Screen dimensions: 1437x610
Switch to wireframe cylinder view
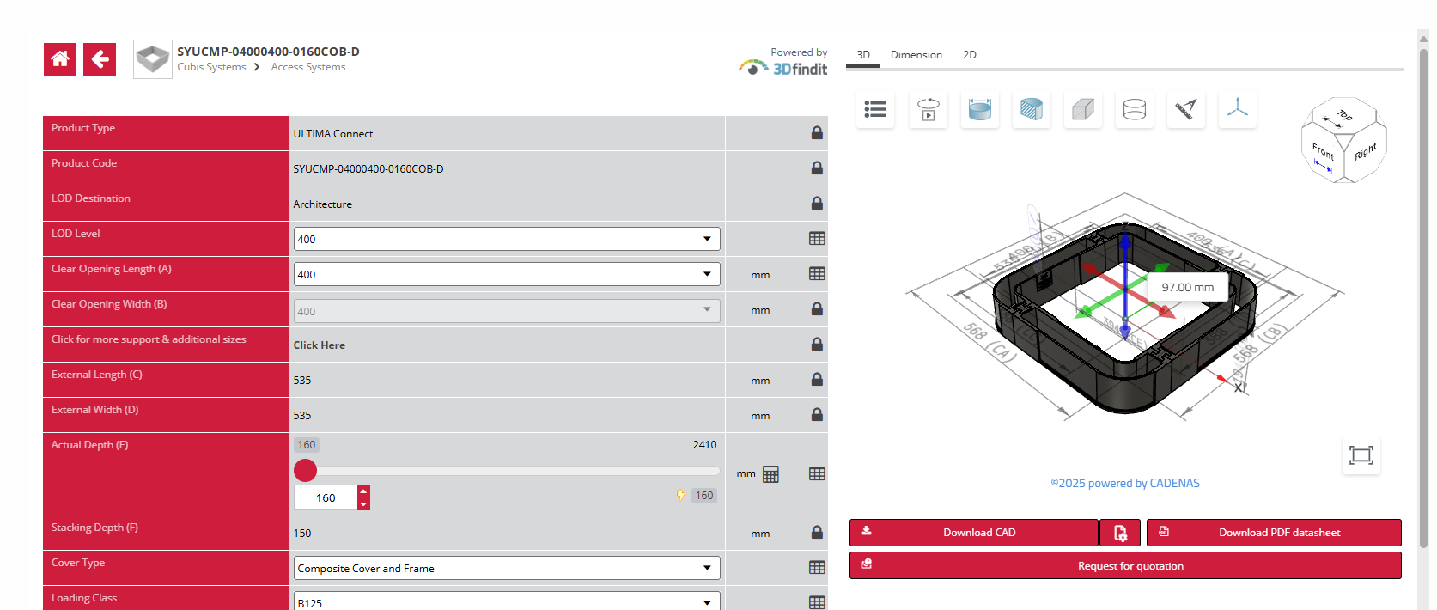[x=1134, y=109]
